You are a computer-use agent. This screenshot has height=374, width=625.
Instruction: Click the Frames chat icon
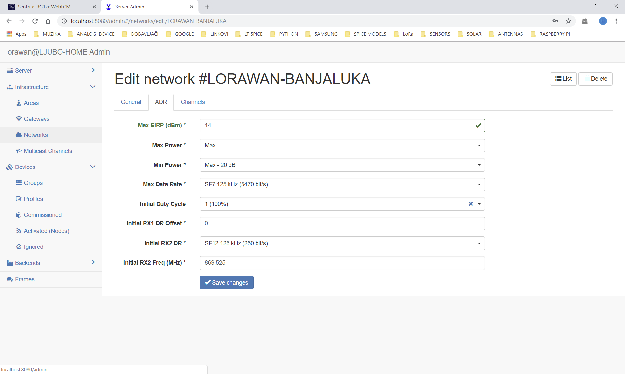pyautogui.click(x=10, y=279)
